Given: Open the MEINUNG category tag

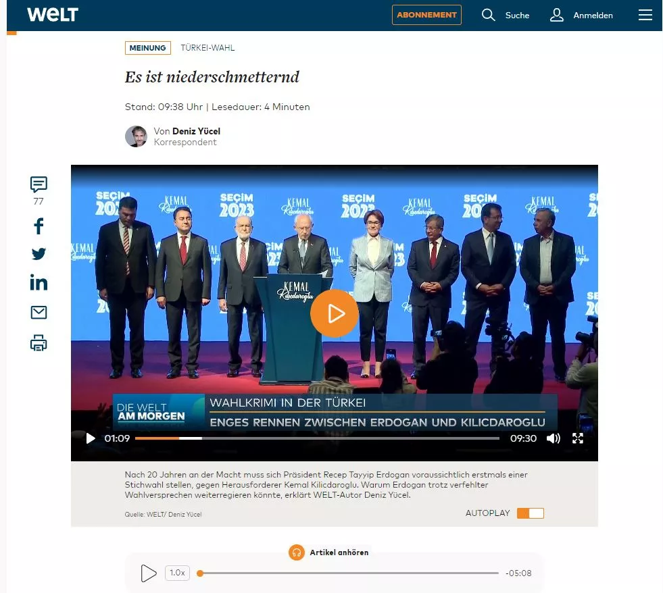Looking at the screenshot, I should [x=147, y=48].
